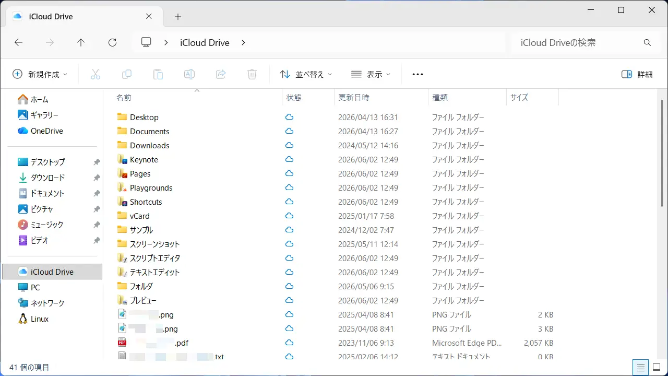The image size is (668, 376).
Task: Click the PC monitor icon in address bar
Action: [146, 42]
